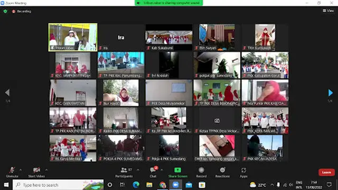This screenshot has height=190, width=338.
Task: Select the RS Karya Medika video tile
Action: pos(73,148)
